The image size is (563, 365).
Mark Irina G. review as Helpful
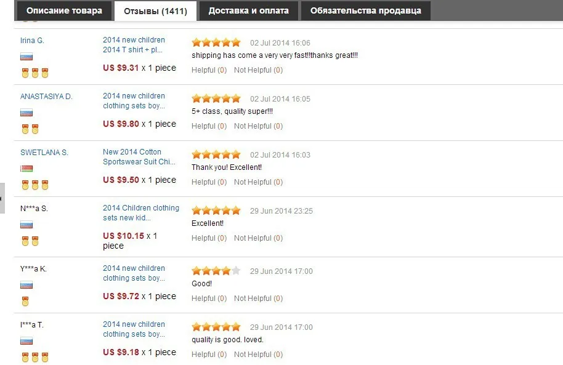click(209, 70)
